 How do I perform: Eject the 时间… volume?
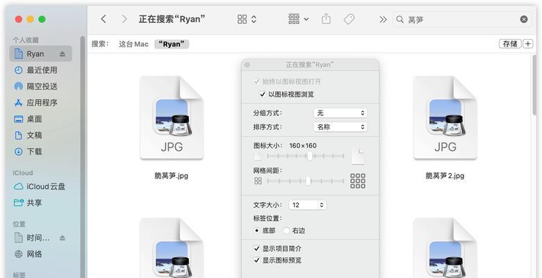click(63, 238)
